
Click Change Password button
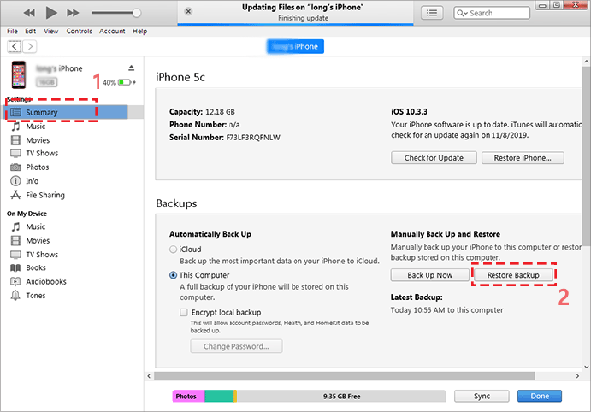pyautogui.click(x=236, y=346)
